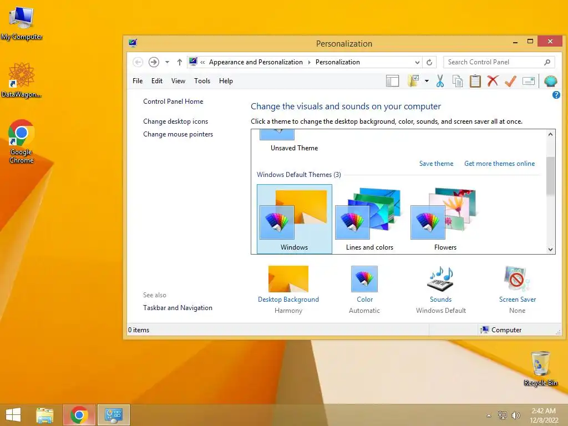The height and width of the screenshot is (426, 568).
Task: Switch to Chrome on the taskbar
Action: click(79, 415)
